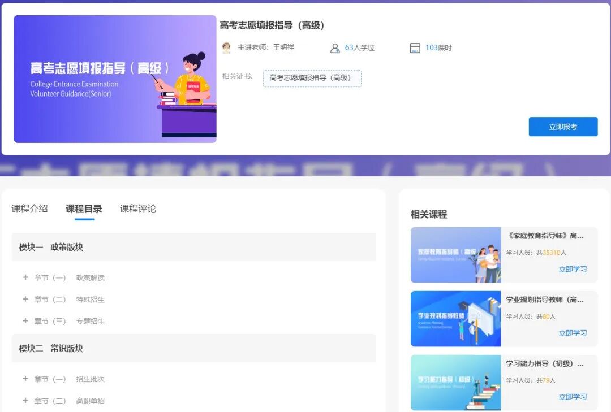Image resolution: width=611 pixels, height=412 pixels.
Task: Click the 高考志愿填报指导（高级） certificate tag
Action: [x=312, y=78]
